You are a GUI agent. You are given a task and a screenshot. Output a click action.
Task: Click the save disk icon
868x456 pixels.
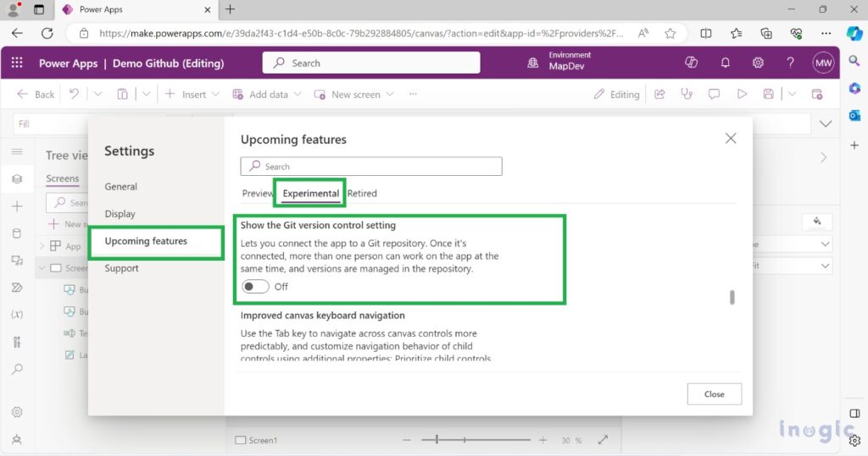(x=768, y=95)
